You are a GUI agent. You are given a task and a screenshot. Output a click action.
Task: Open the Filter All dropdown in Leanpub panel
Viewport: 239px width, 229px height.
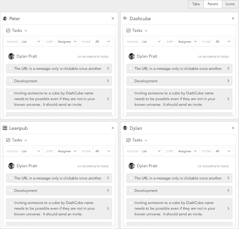click(103, 151)
